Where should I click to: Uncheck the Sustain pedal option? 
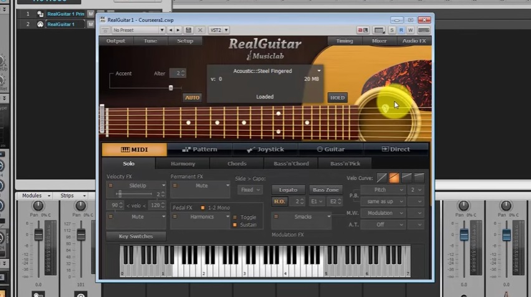(x=235, y=225)
